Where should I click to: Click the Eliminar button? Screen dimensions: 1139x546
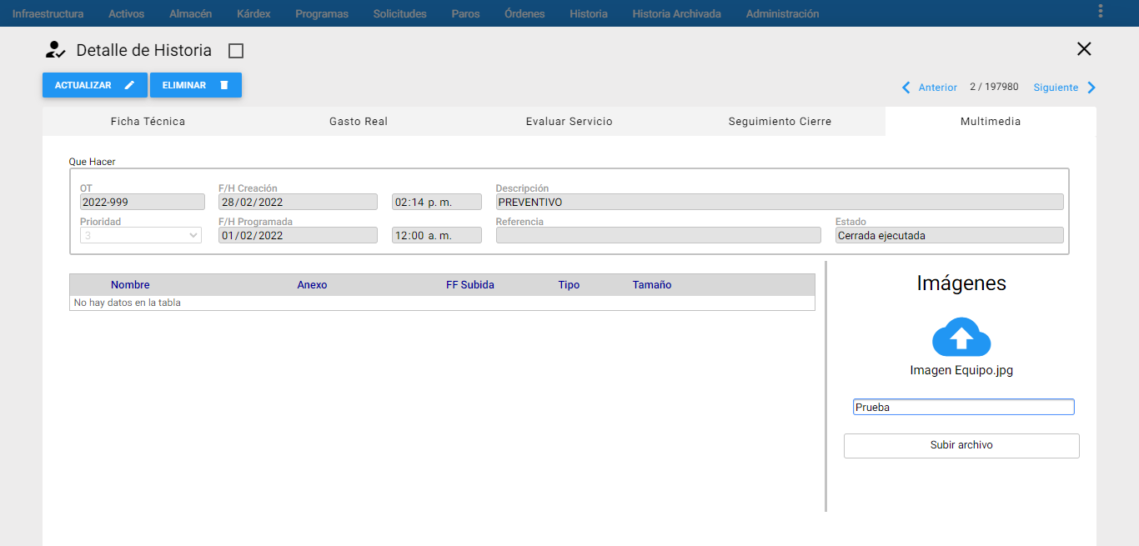click(196, 85)
